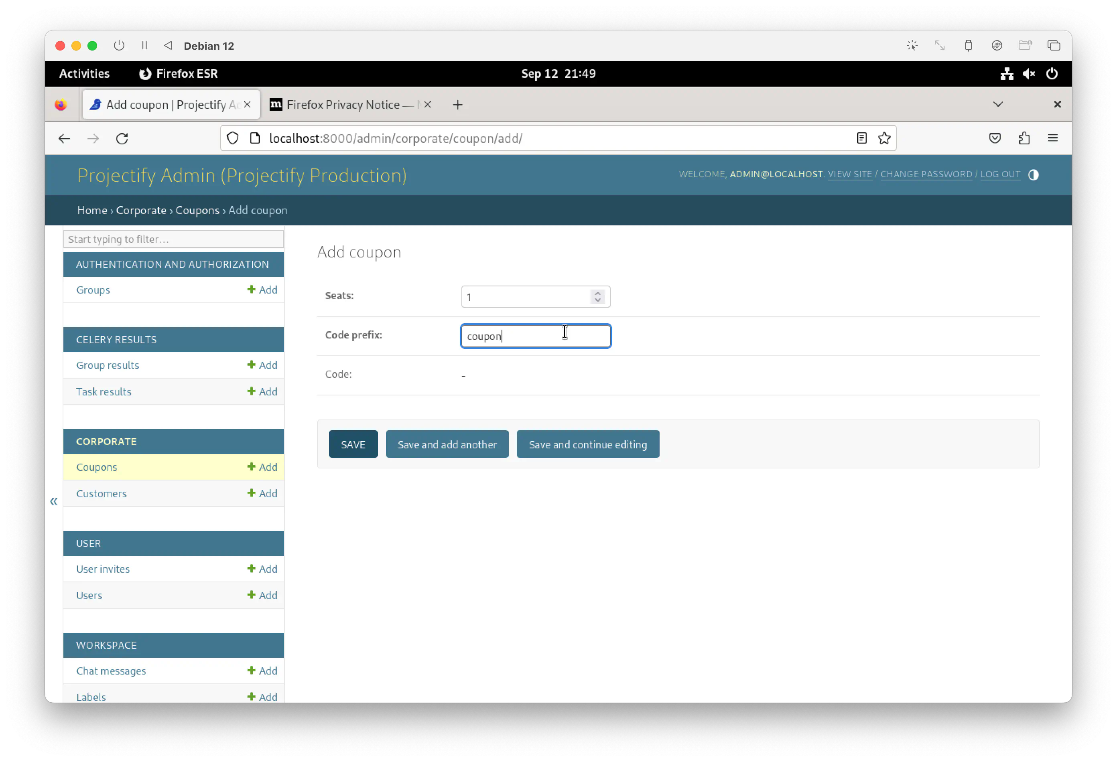Open Groups in the sidebar
Image resolution: width=1117 pixels, height=762 pixels.
(93, 290)
